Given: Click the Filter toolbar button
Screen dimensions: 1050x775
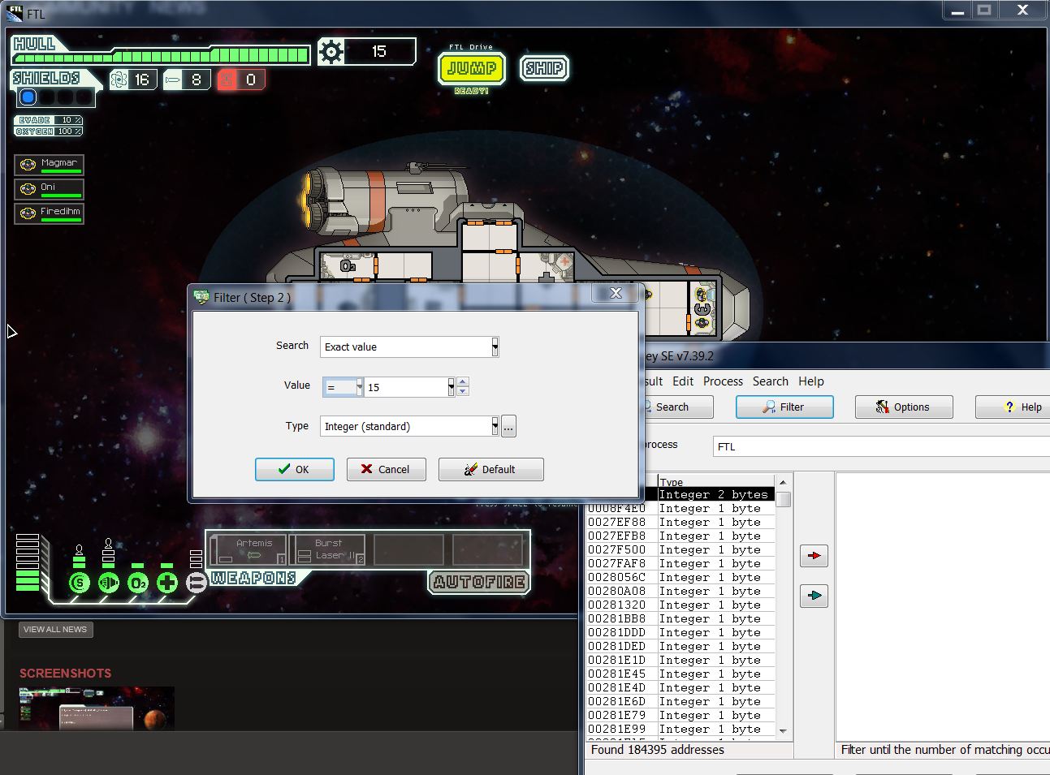Looking at the screenshot, I should [x=784, y=407].
